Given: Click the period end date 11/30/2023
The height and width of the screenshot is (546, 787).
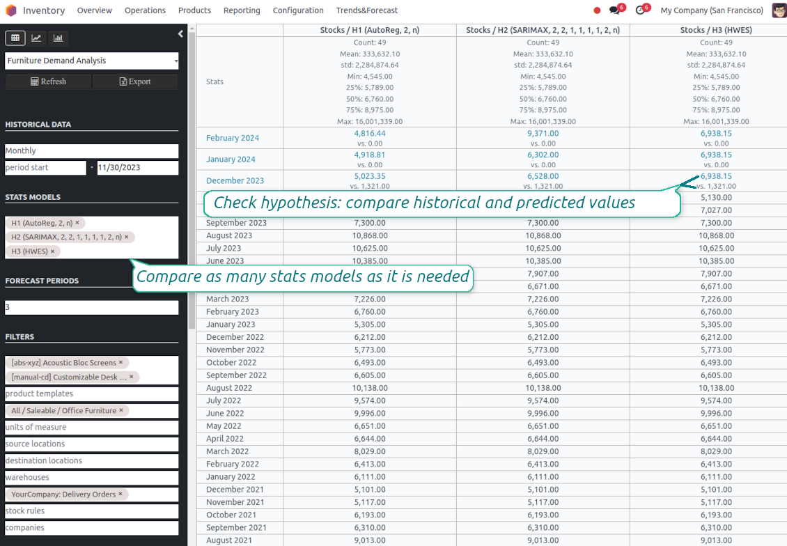Looking at the screenshot, I should coord(138,168).
